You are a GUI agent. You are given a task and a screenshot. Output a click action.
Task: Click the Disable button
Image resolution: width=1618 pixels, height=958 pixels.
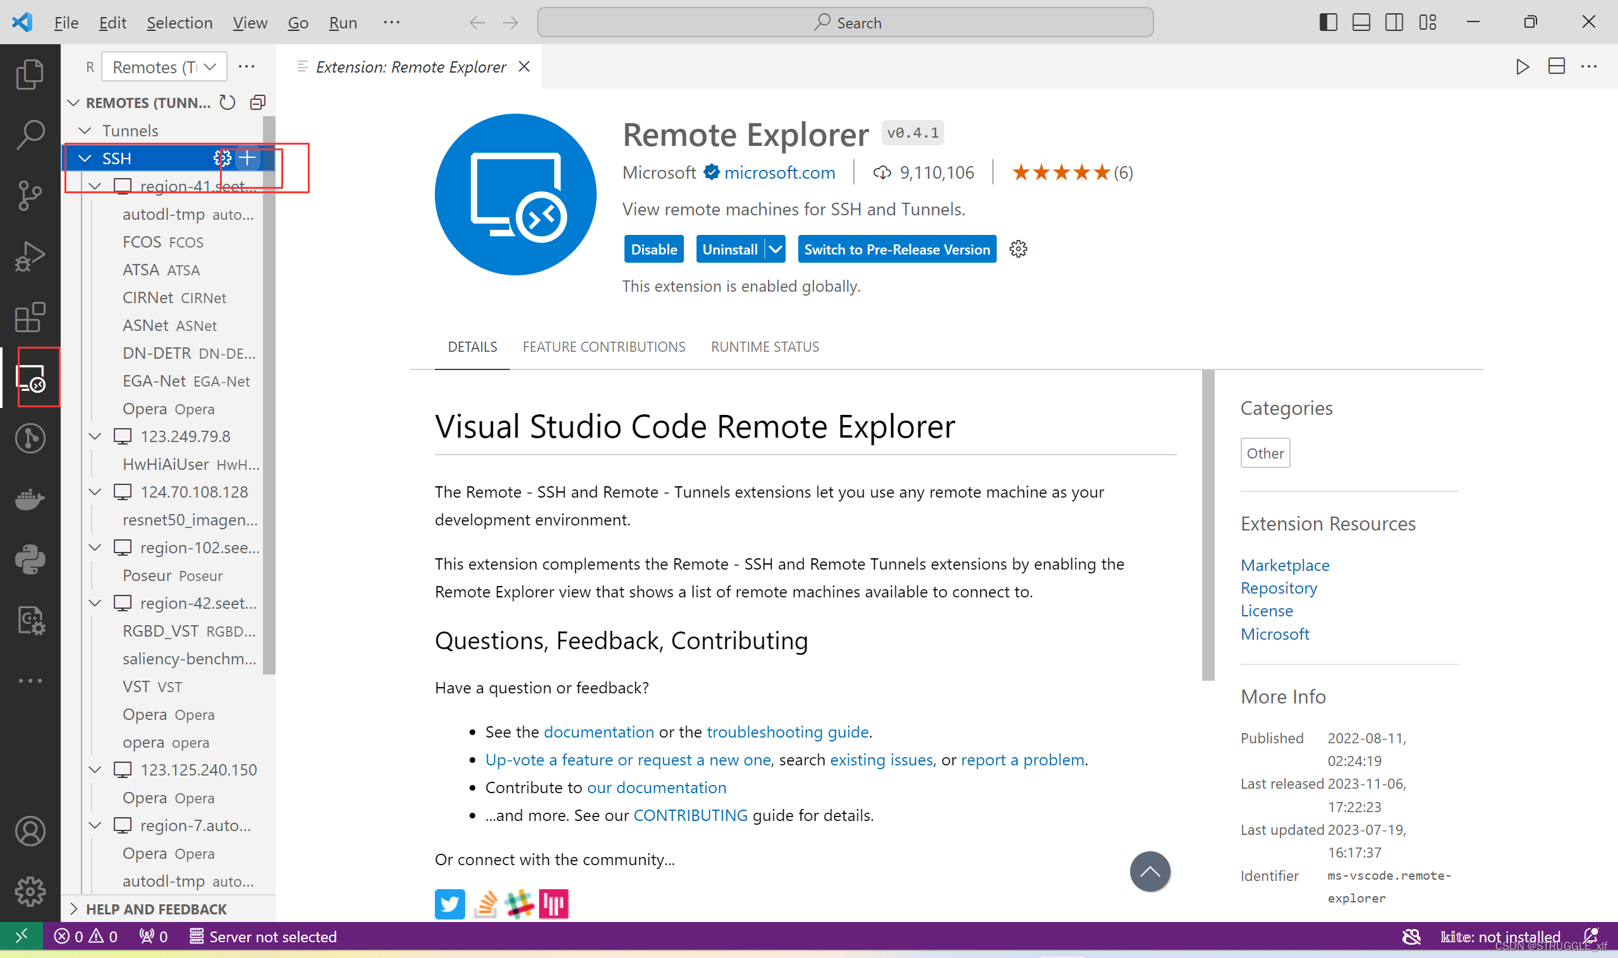tap(654, 249)
